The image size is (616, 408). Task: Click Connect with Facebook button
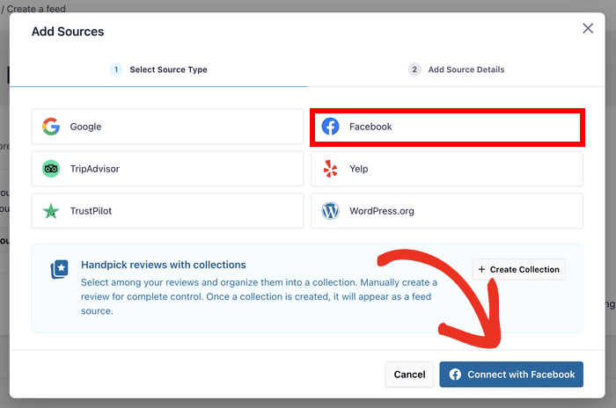pyautogui.click(x=511, y=375)
